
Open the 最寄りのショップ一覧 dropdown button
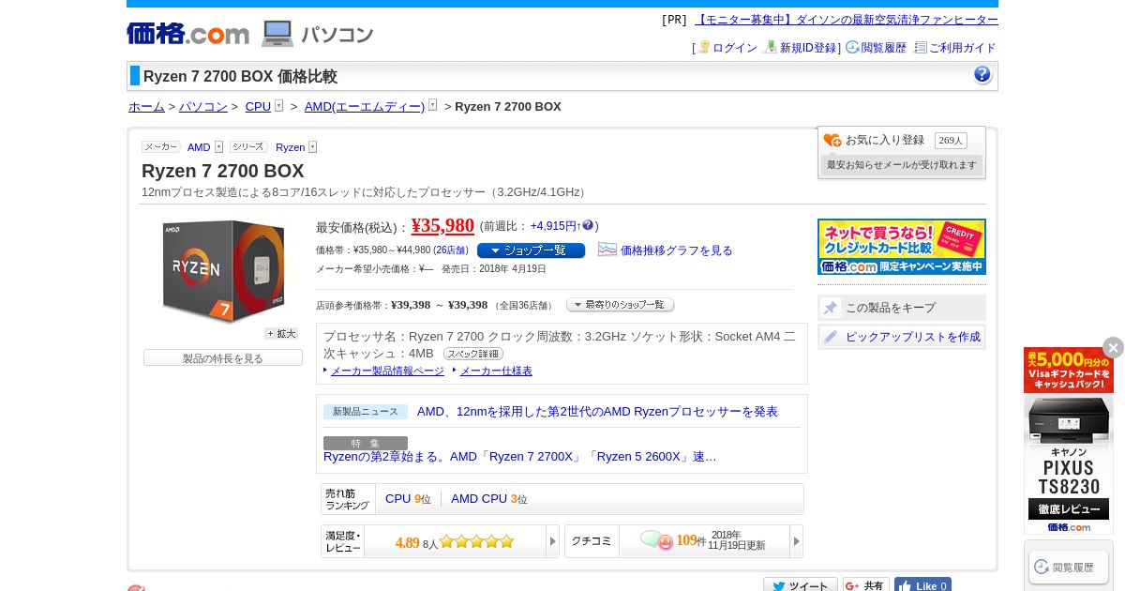coord(620,305)
